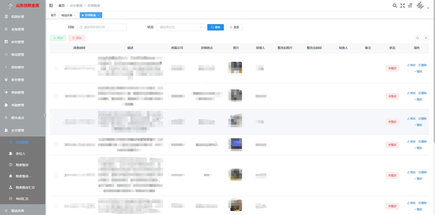This screenshot has height=215, width=435.
Task: Click the 重置 reset button
Action: point(234,27)
